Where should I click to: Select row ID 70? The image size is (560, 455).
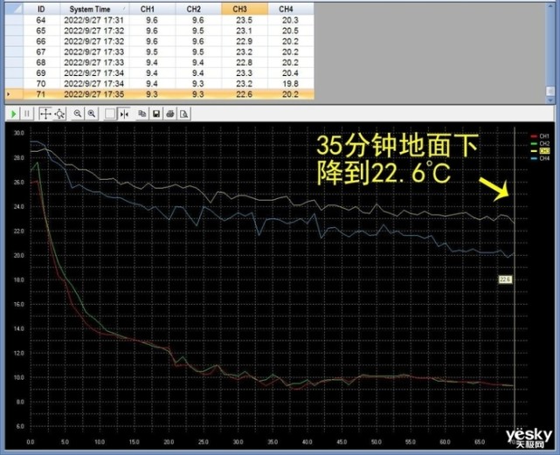(x=159, y=84)
